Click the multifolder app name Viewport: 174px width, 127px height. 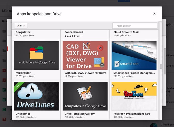[23, 73]
